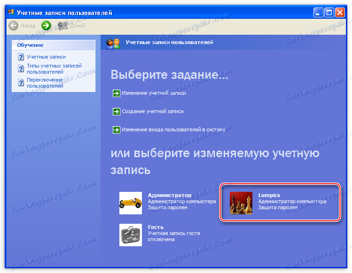Image resolution: width=352 pixels, height=273 pixels.
Task: Minimize the user accounts window
Action: 318,13
